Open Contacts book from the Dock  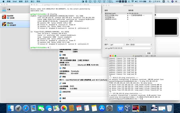71,108
